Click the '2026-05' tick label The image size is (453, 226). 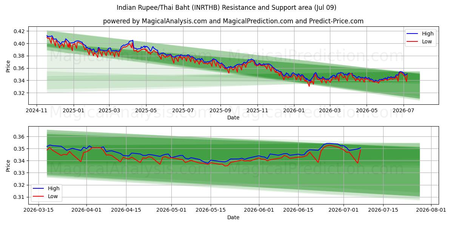(367, 111)
